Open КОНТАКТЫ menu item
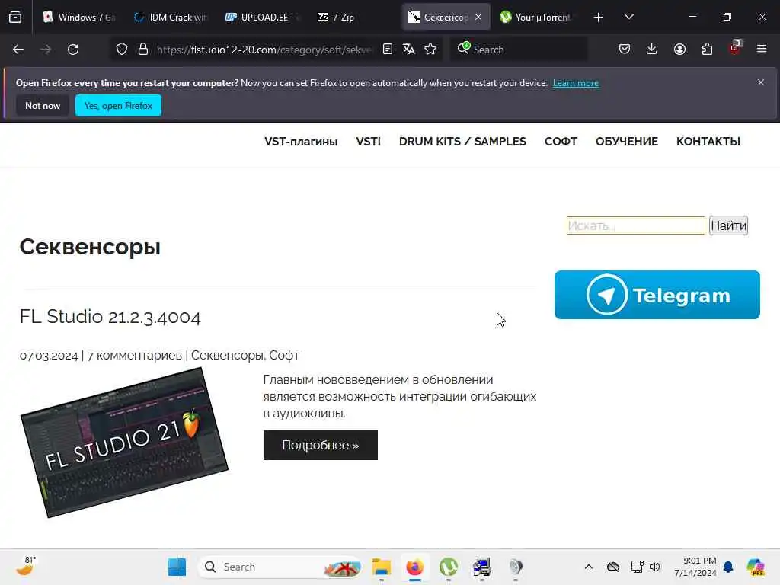The width and height of the screenshot is (780, 585). (708, 142)
